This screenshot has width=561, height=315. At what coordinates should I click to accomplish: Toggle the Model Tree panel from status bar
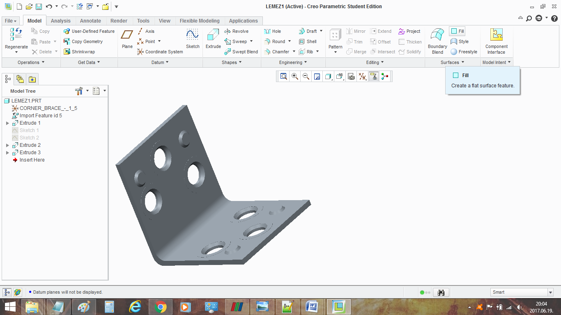(x=7, y=292)
